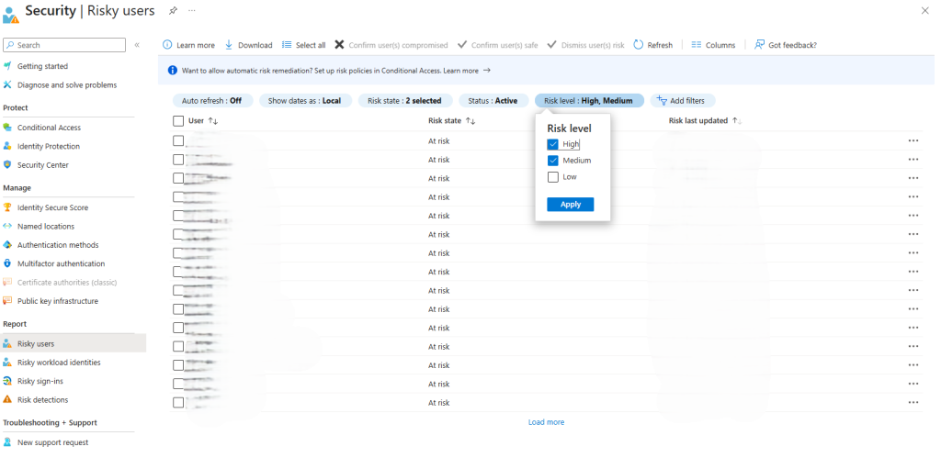Image resolution: width=941 pixels, height=458 pixels.
Task: Click the Download arrow icon
Action: [x=229, y=45]
